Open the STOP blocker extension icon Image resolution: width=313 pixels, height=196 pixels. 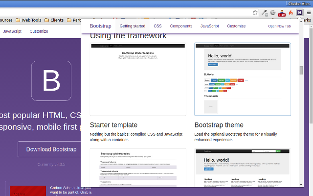tap(282, 13)
